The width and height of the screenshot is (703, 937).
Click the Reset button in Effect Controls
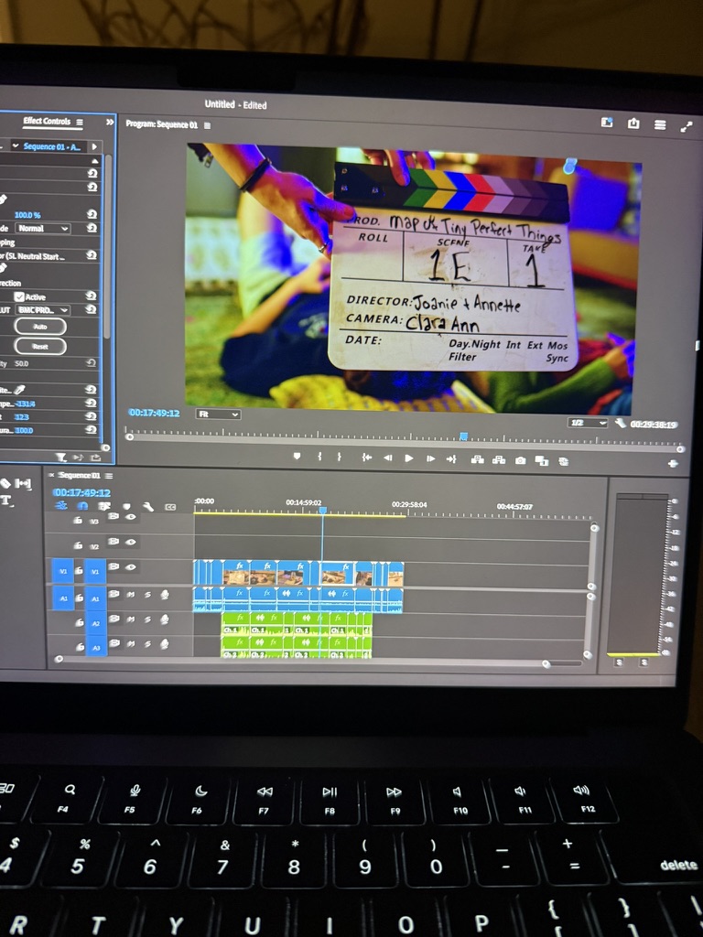coord(40,346)
